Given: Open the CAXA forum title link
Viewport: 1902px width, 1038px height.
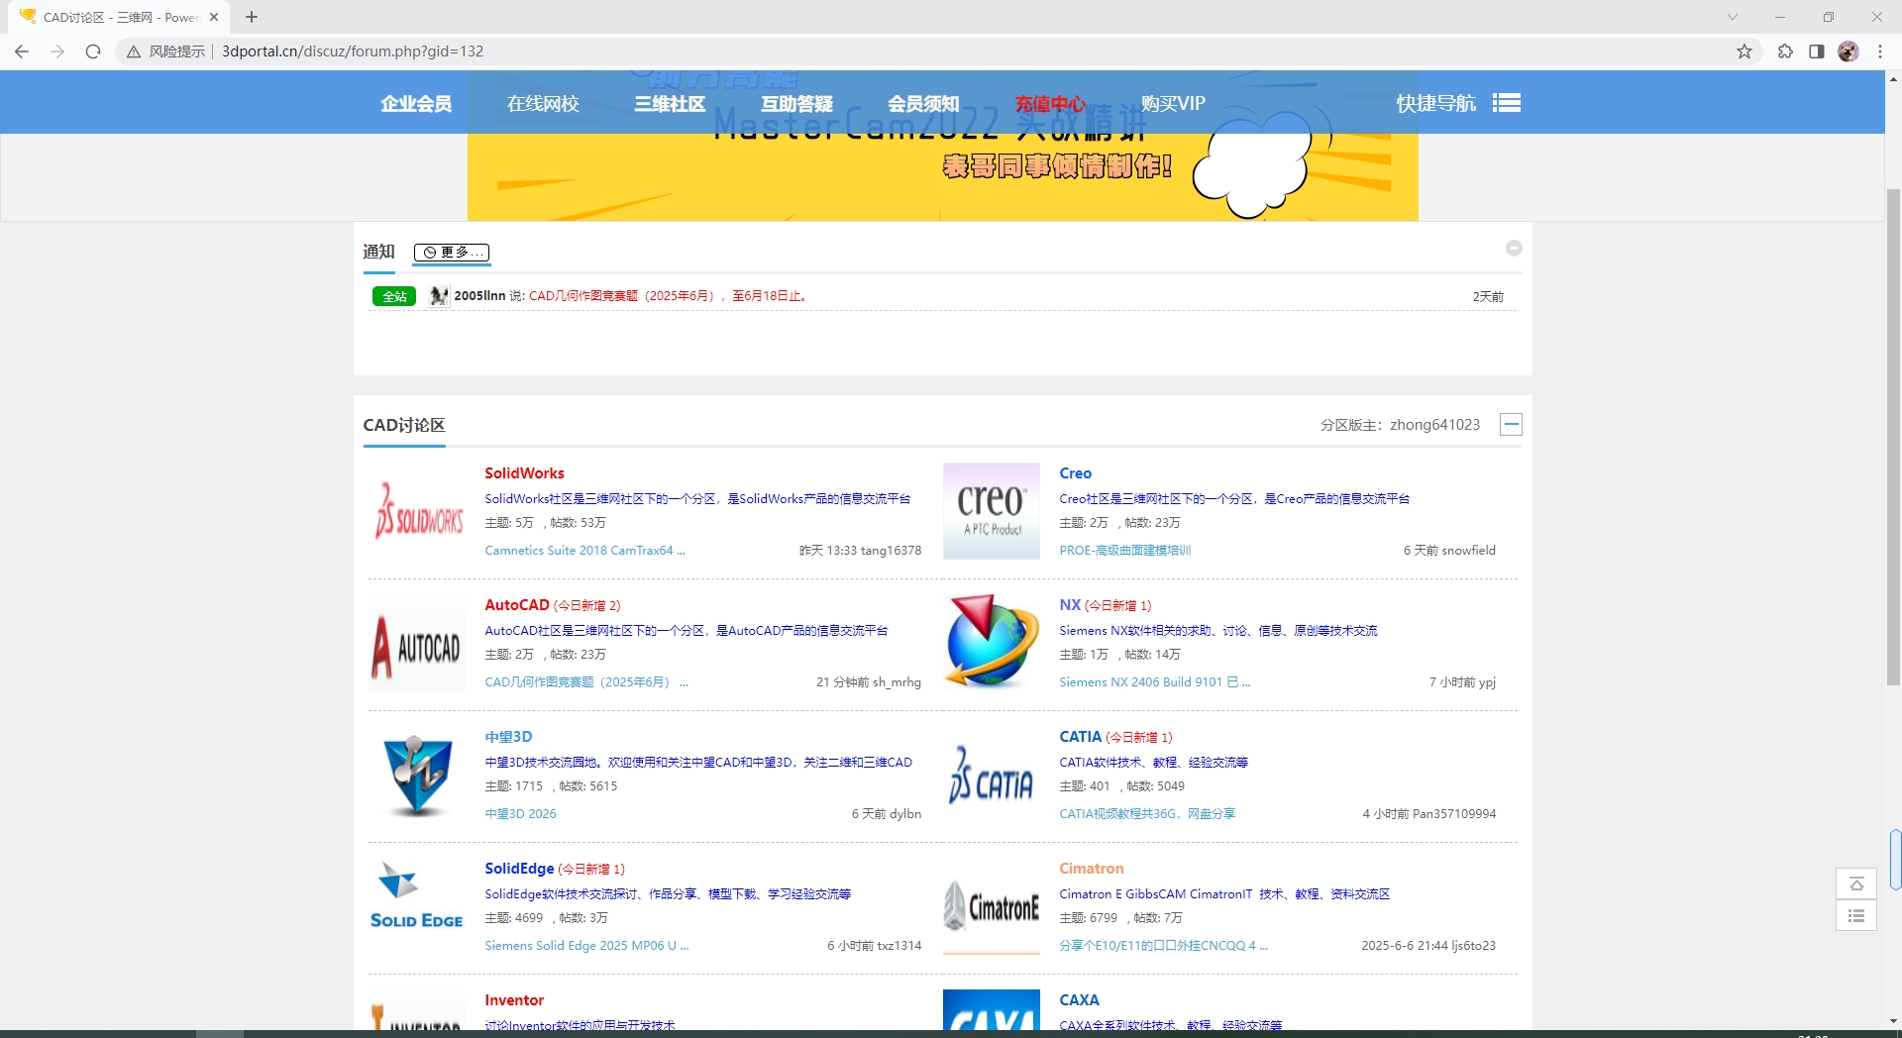Looking at the screenshot, I should coord(1079,1000).
